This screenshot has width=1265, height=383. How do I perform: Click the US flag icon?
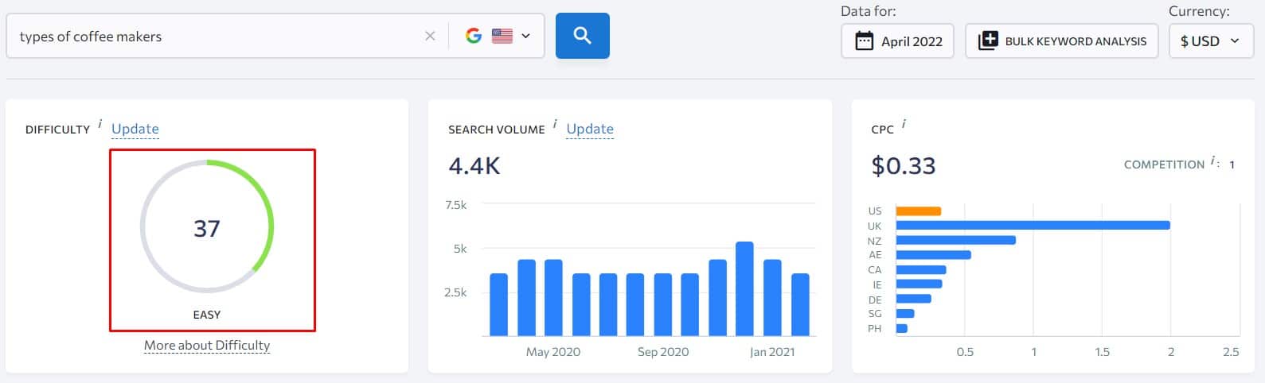tap(502, 36)
